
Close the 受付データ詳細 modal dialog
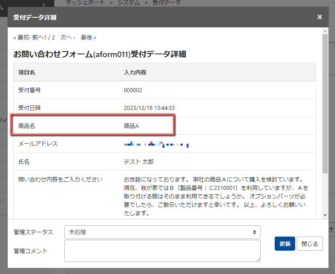tap(319, 17)
